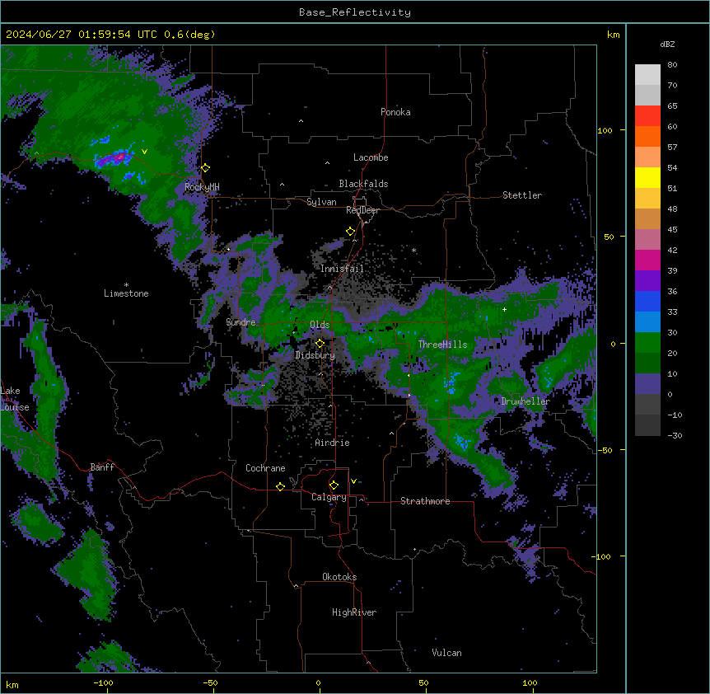This screenshot has width=710, height=694.
Task: Click the asterisk marker above Limestone
Action: 126,285
